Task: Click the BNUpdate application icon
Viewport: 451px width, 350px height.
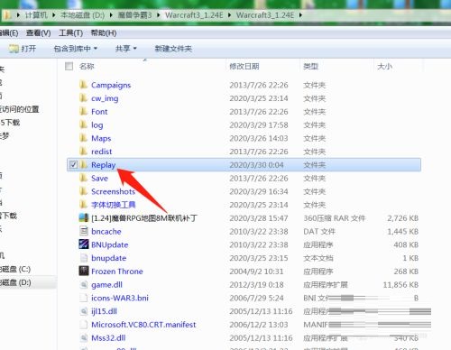Action: pyautogui.click(x=83, y=244)
